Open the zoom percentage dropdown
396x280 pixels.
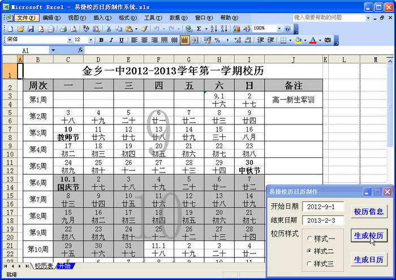(x=279, y=29)
